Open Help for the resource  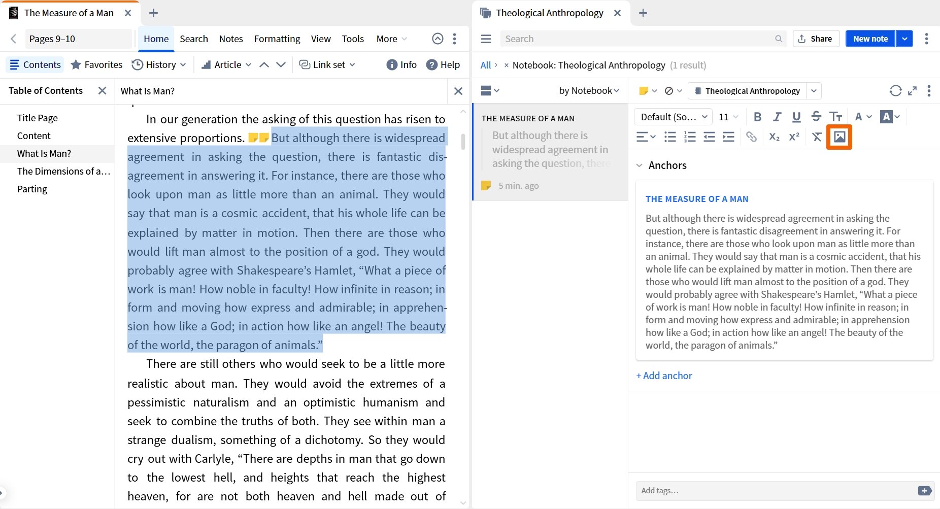pos(443,64)
